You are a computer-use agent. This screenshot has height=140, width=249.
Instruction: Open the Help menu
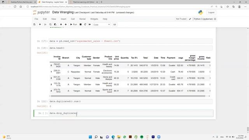point(105,19)
